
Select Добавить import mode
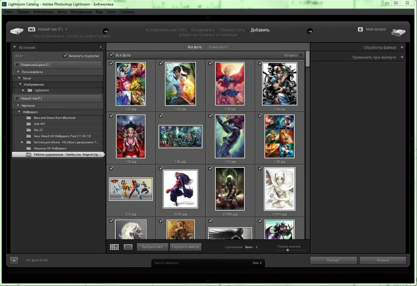(x=260, y=30)
